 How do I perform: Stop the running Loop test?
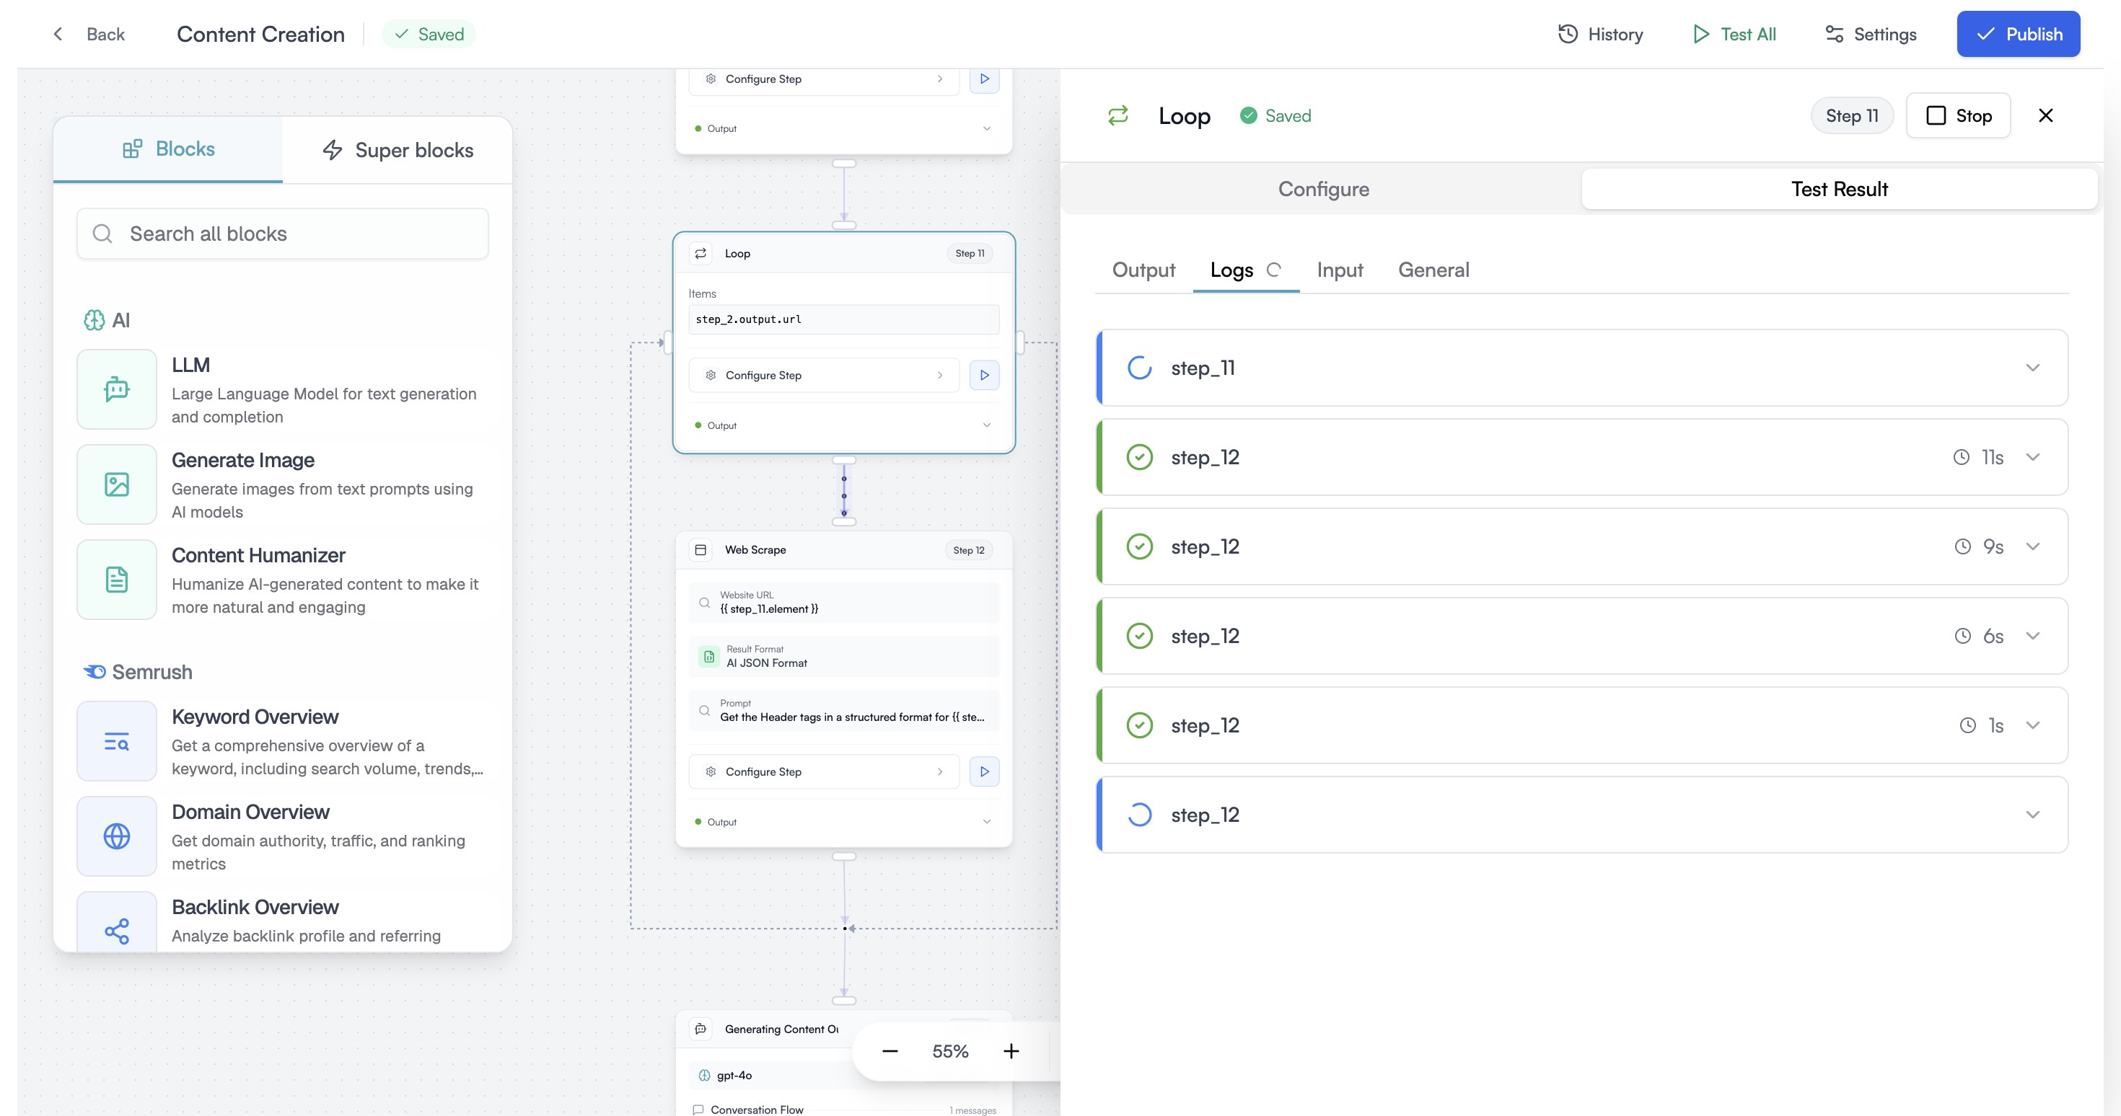click(x=1958, y=116)
